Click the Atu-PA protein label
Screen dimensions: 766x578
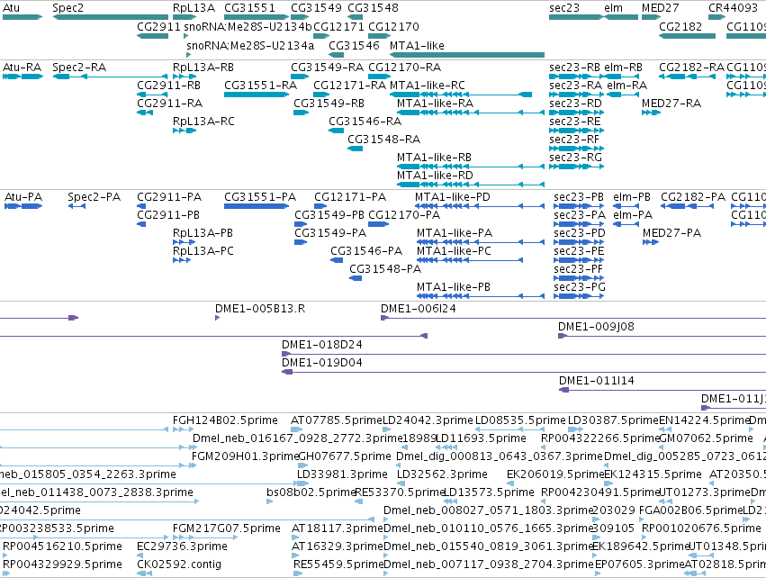tap(23, 197)
